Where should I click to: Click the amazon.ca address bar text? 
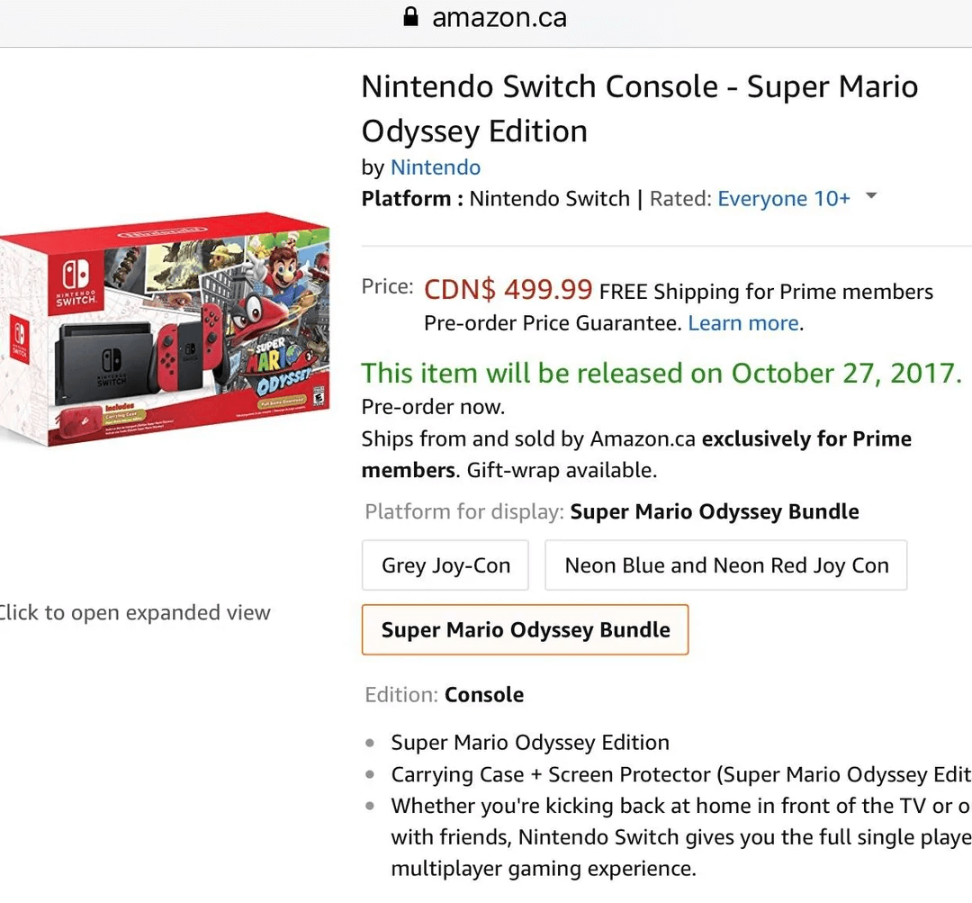(499, 17)
